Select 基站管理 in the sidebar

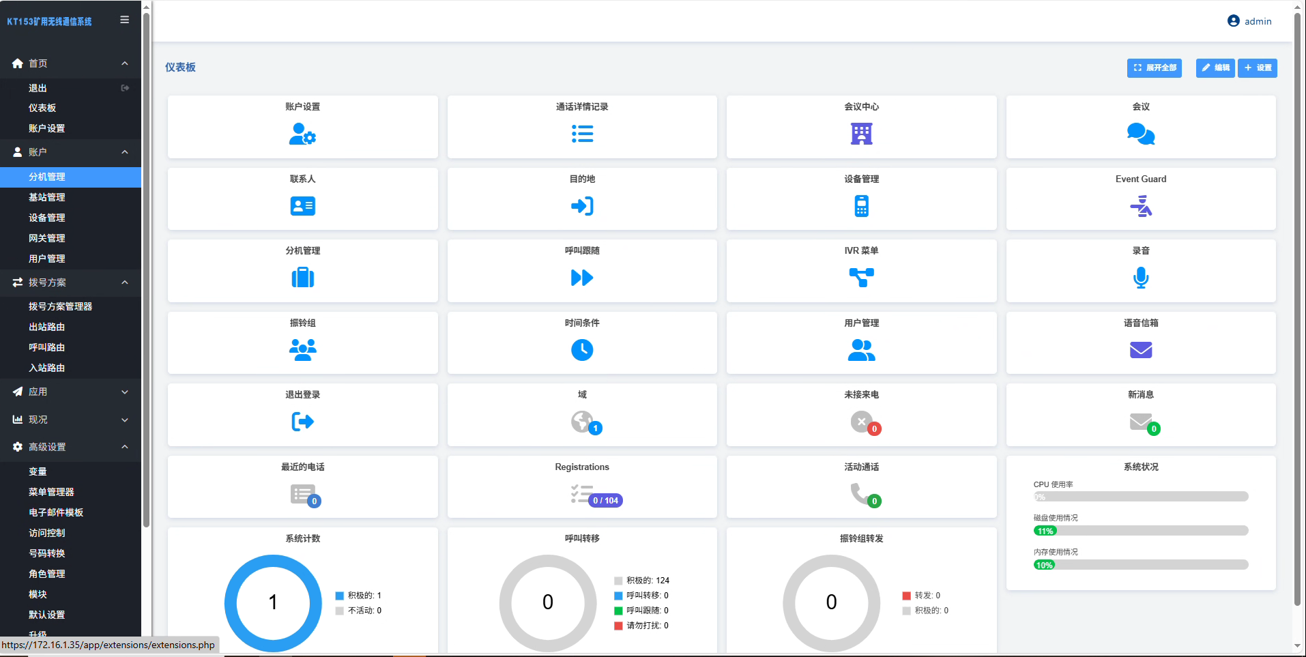coord(47,197)
